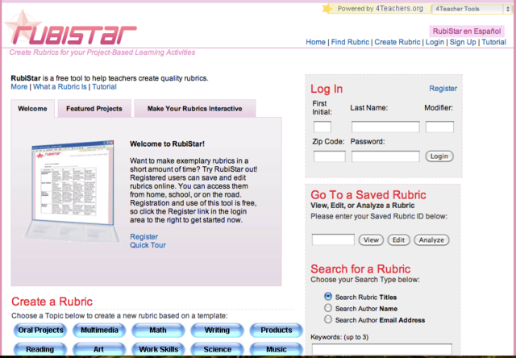The image size is (516, 358).
Task: Click the Modifier input field
Action: (x=439, y=127)
